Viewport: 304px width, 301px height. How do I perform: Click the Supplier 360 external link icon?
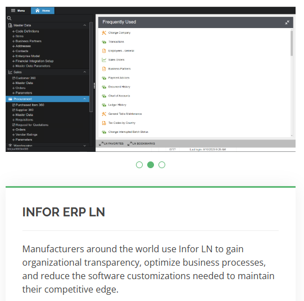click(x=13, y=110)
